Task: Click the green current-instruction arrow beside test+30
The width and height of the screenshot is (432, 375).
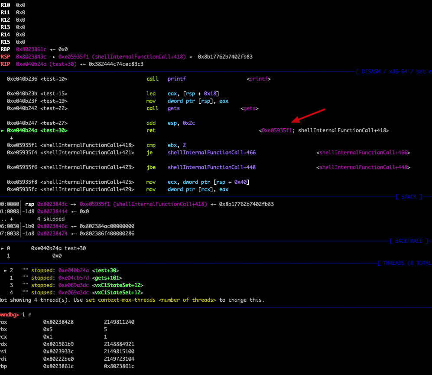Action: pyautogui.click(x=2, y=130)
